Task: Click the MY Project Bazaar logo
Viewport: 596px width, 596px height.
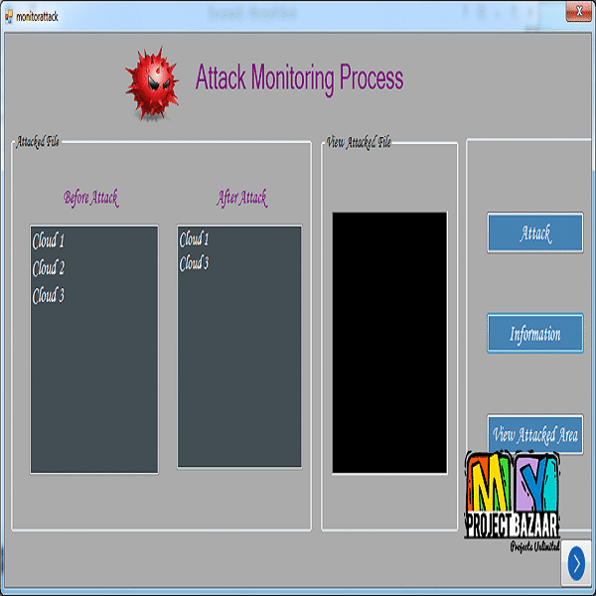Action: click(513, 502)
